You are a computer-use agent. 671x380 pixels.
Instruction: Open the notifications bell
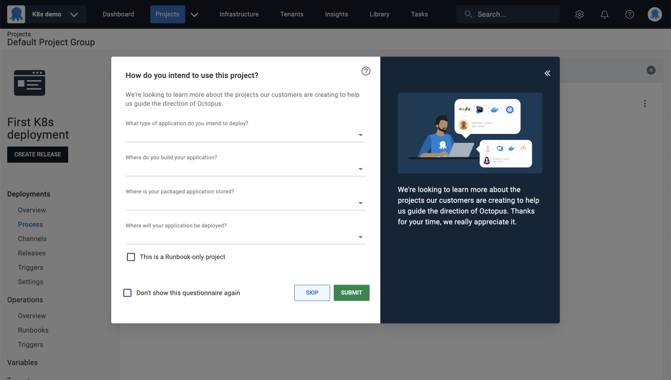[604, 14]
